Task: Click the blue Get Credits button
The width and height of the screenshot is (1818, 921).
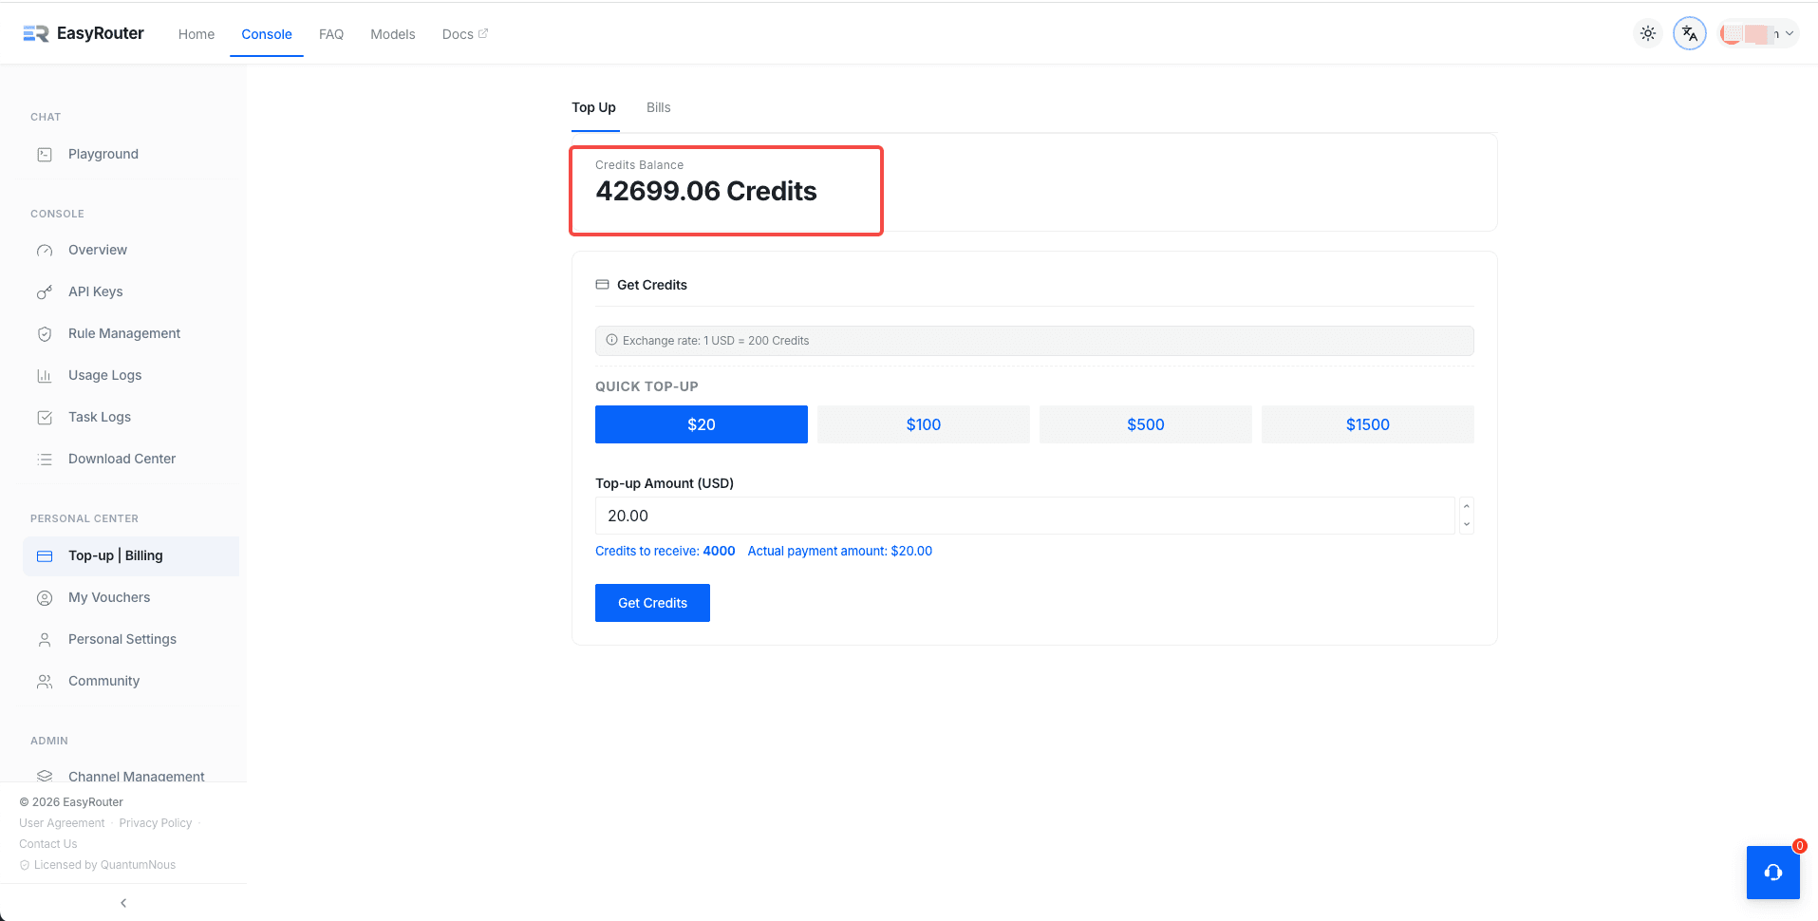Action: (x=652, y=603)
